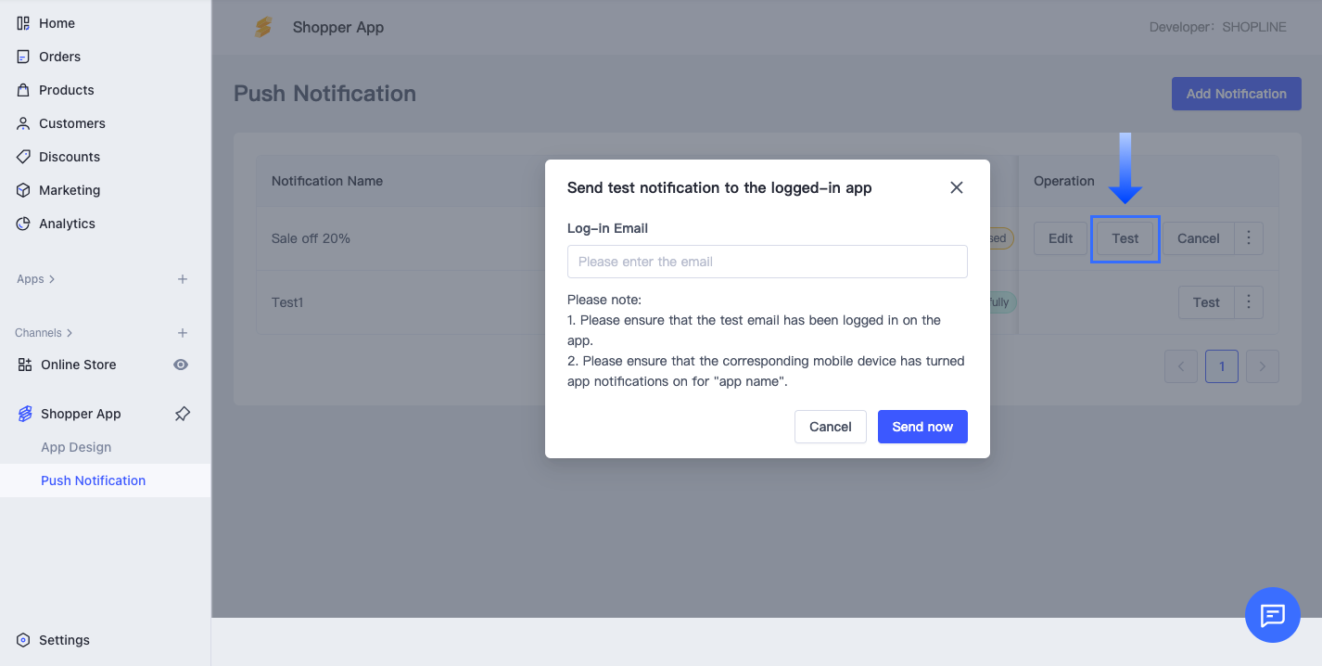This screenshot has width=1322, height=666.
Task: Pin the Shopper App channel
Action: pyautogui.click(x=183, y=414)
